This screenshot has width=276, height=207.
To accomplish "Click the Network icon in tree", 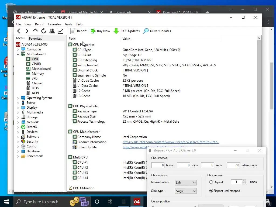I will click(23, 122).
